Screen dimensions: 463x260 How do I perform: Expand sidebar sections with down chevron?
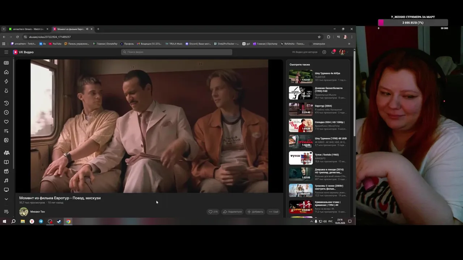6,199
